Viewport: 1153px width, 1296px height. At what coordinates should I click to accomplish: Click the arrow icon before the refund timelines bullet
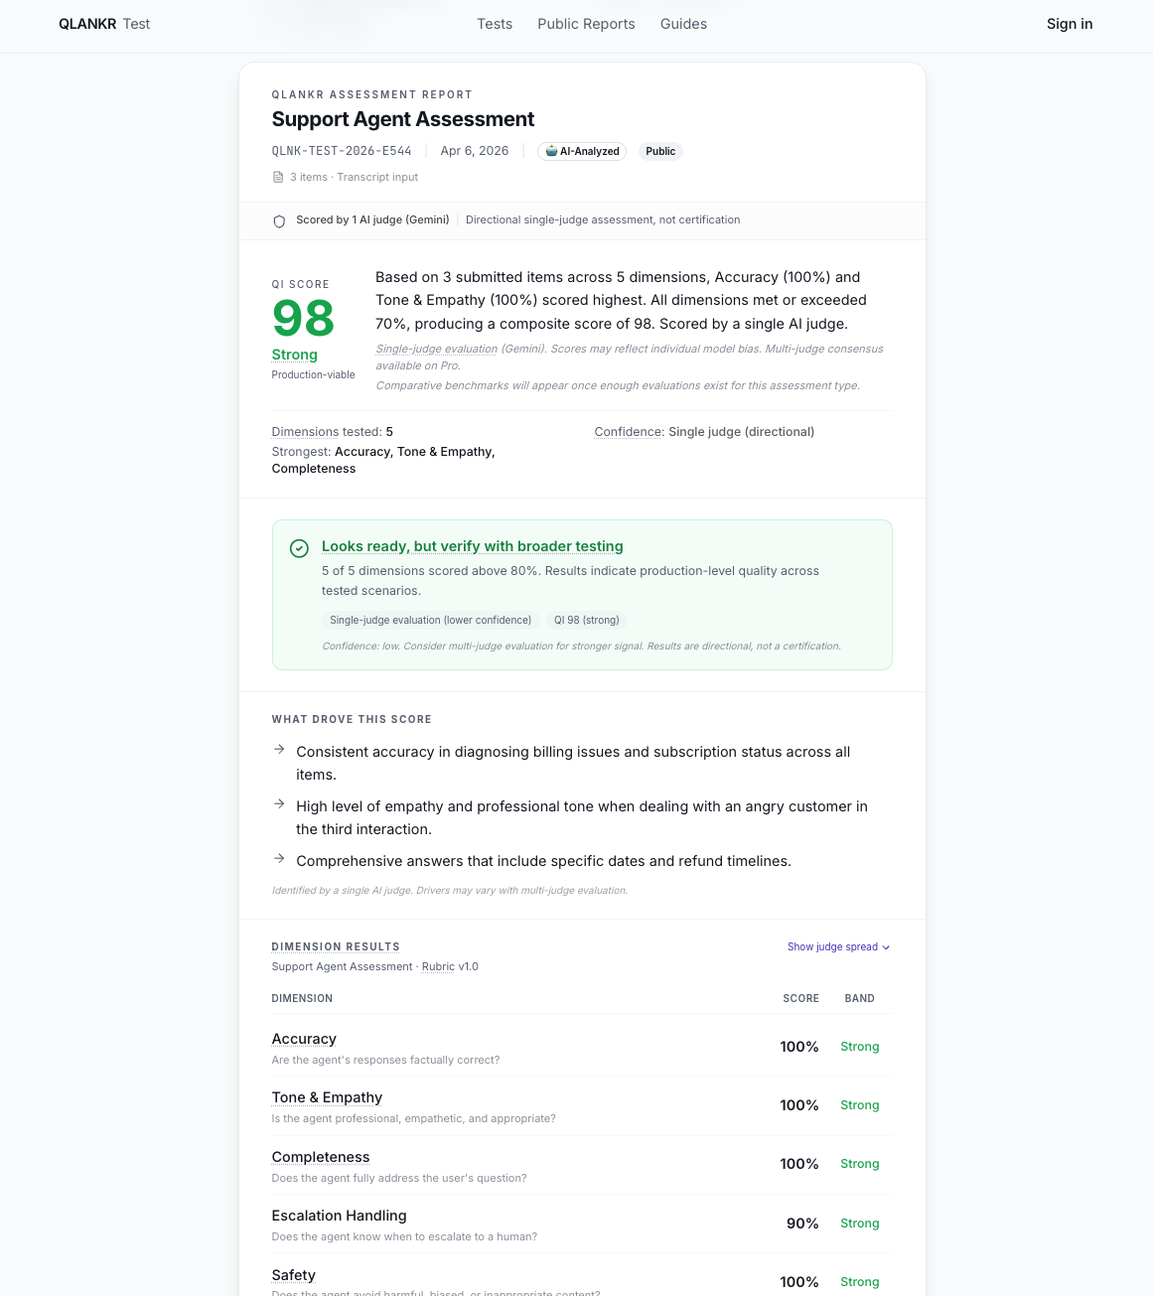[x=279, y=859]
